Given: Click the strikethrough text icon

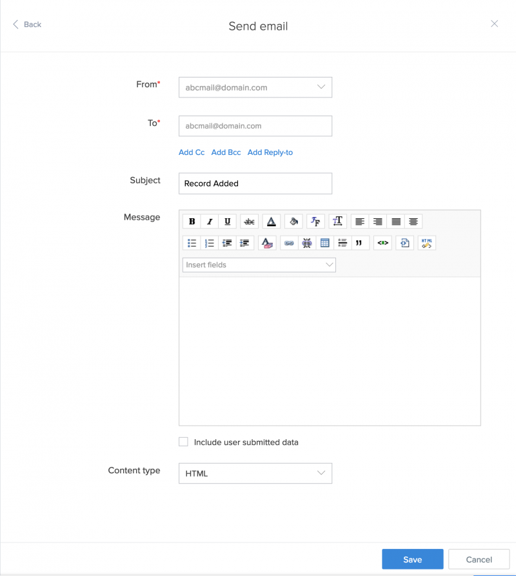Looking at the screenshot, I should tap(249, 221).
